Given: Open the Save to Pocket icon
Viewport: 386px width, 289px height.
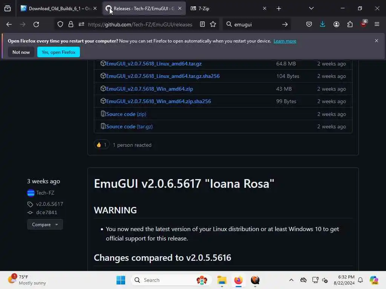Looking at the screenshot, I should [309, 24].
